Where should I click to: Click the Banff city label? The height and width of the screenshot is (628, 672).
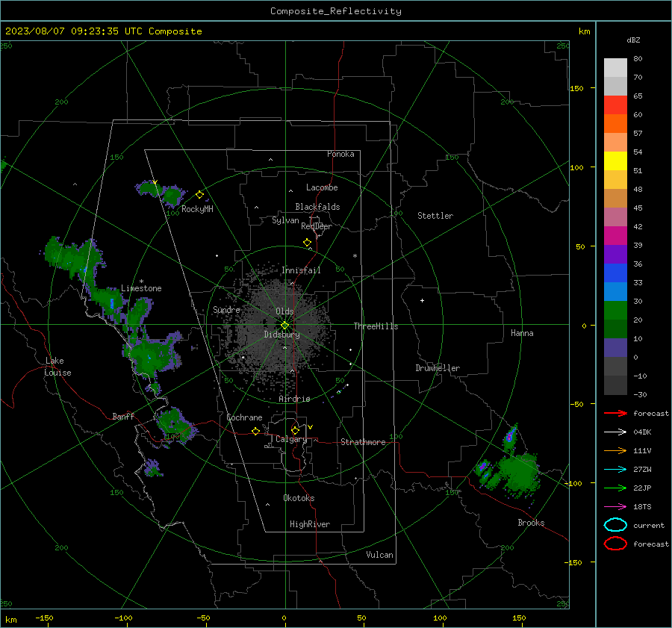point(123,416)
